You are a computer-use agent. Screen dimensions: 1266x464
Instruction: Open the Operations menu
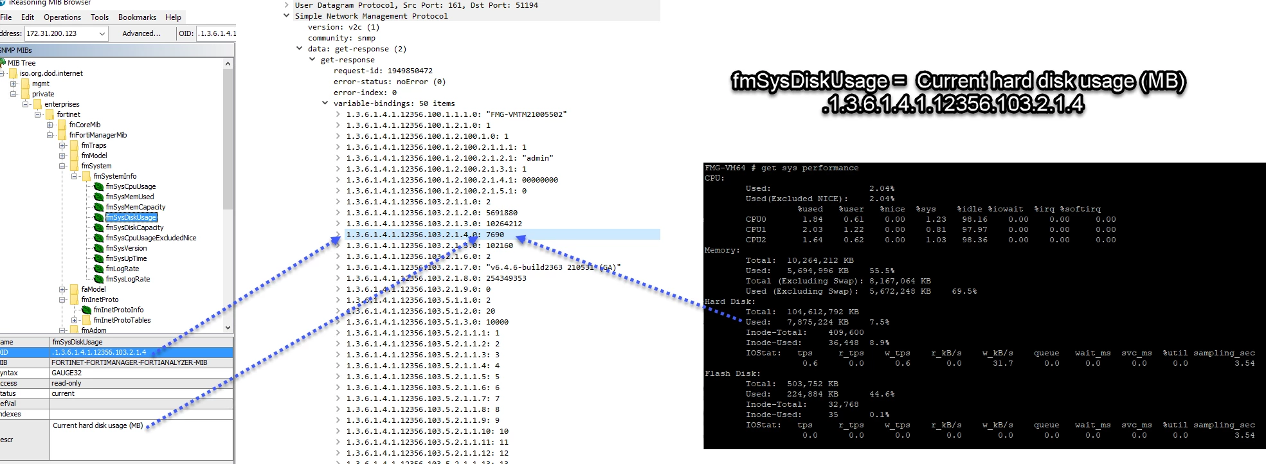click(62, 17)
